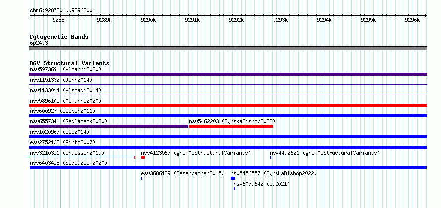Select the thin red line under nsv3210311
441x208 pixels.
click(82, 157)
